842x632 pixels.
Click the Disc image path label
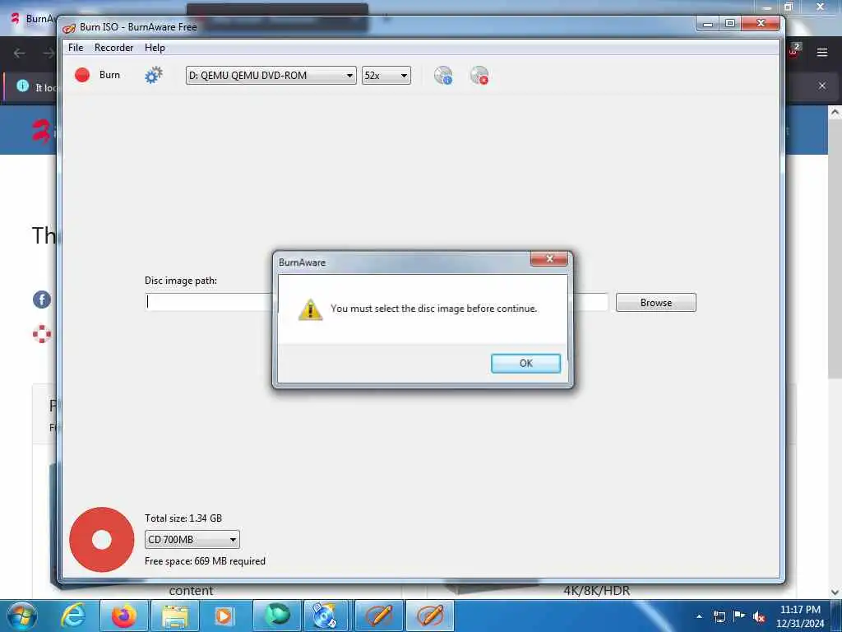[x=181, y=281]
